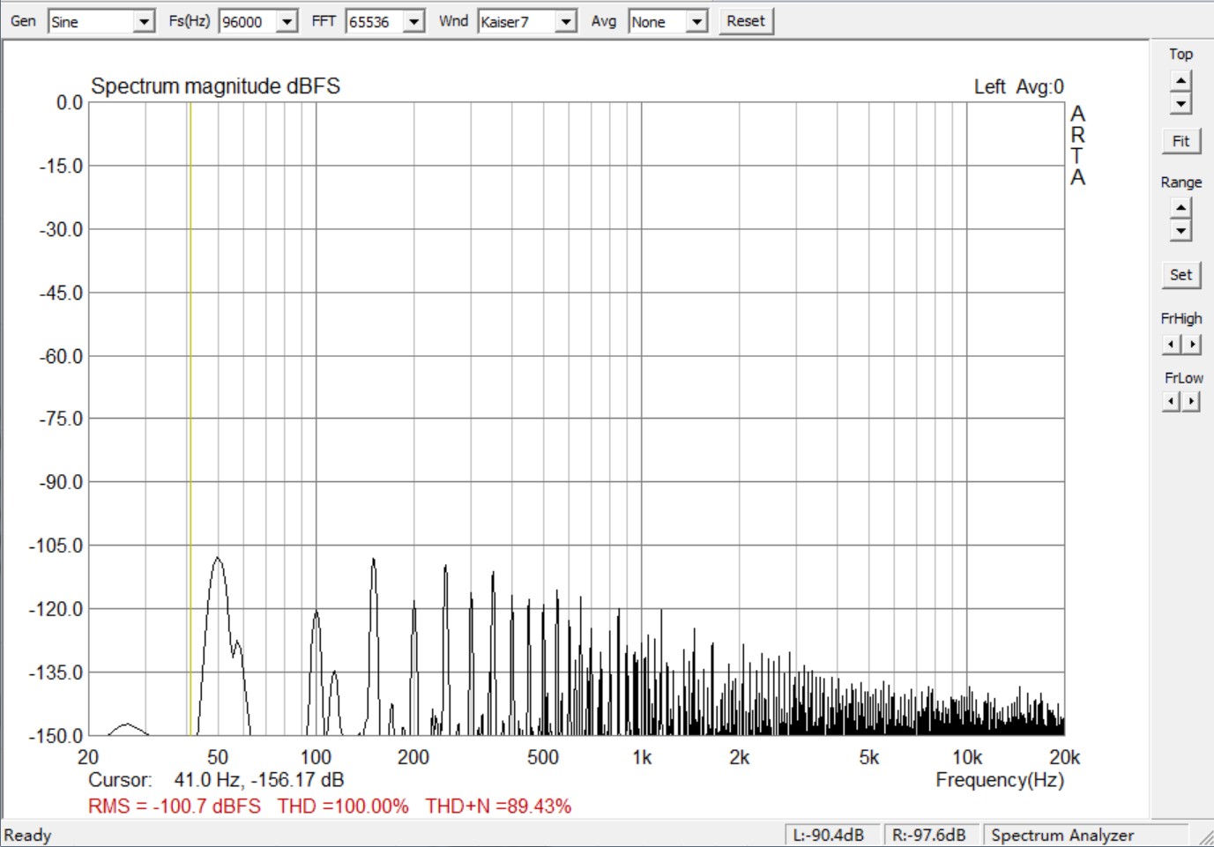Open the Wnd window type dropdown
The image size is (1214, 847).
coord(566,22)
